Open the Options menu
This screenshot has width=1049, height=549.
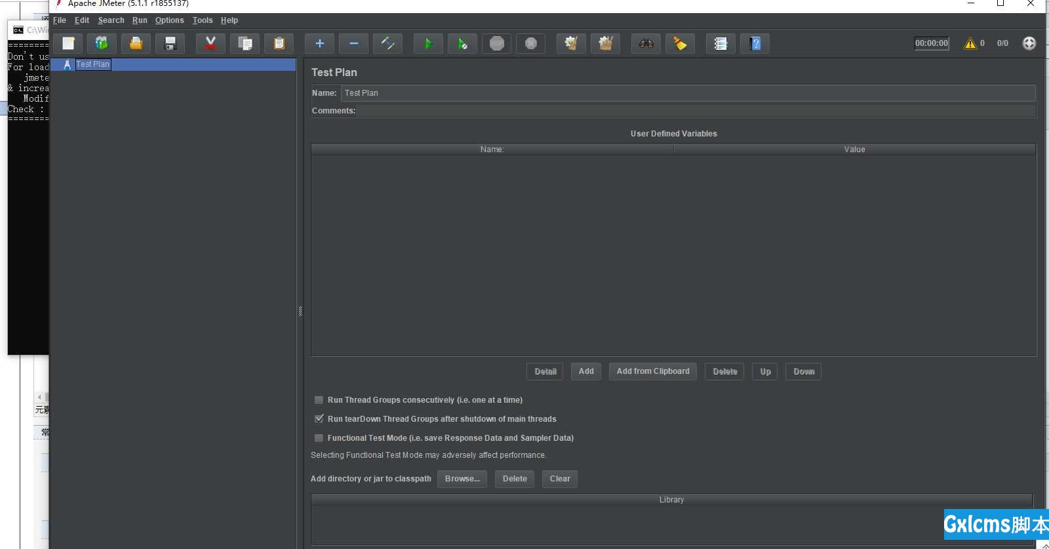pos(169,20)
